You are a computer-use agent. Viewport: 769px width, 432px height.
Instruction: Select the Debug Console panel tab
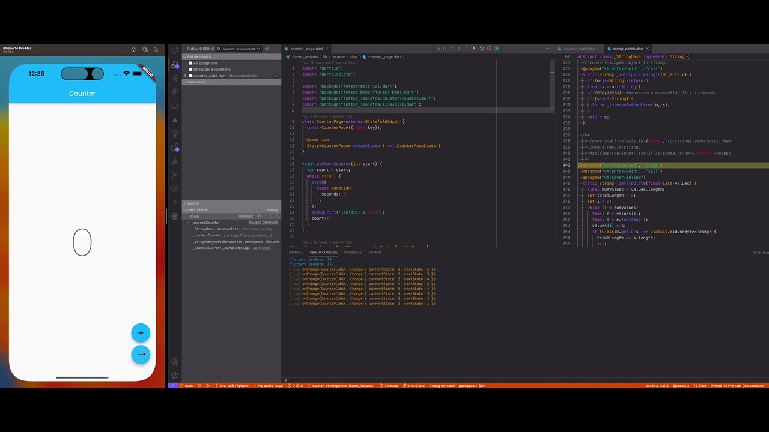pos(323,252)
